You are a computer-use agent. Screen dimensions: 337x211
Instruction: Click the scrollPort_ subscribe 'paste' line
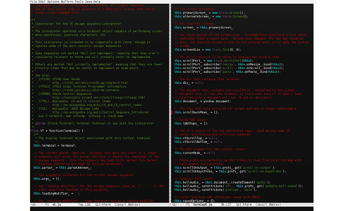pos(227,72)
